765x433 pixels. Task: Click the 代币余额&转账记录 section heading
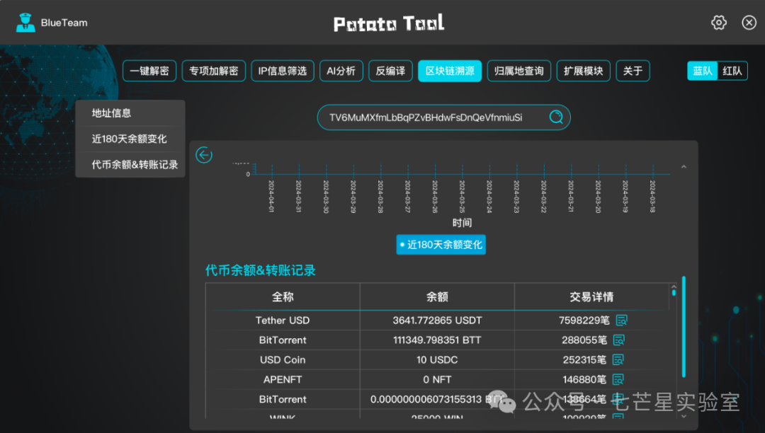pyautogui.click(x=260, y=270)
